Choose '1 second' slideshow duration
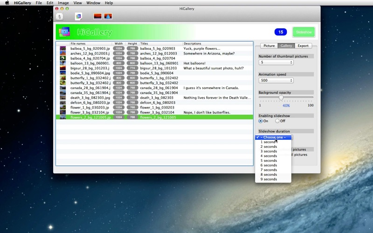 pos(273,142)
